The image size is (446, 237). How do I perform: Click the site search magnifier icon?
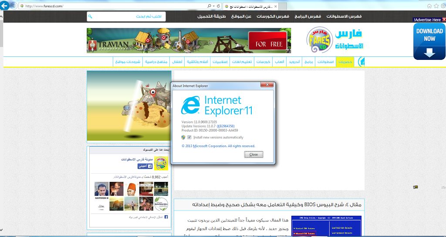click(x=90, y=16)
